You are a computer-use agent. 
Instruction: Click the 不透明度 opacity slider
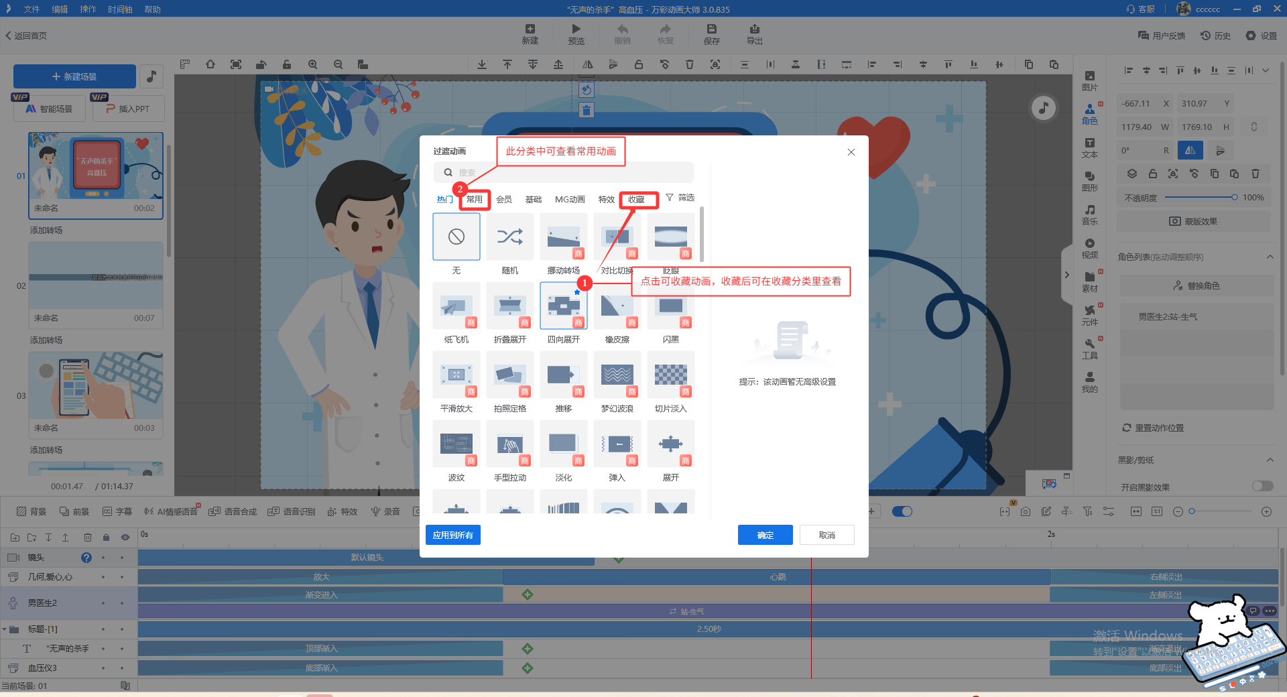click(1200, 197)
